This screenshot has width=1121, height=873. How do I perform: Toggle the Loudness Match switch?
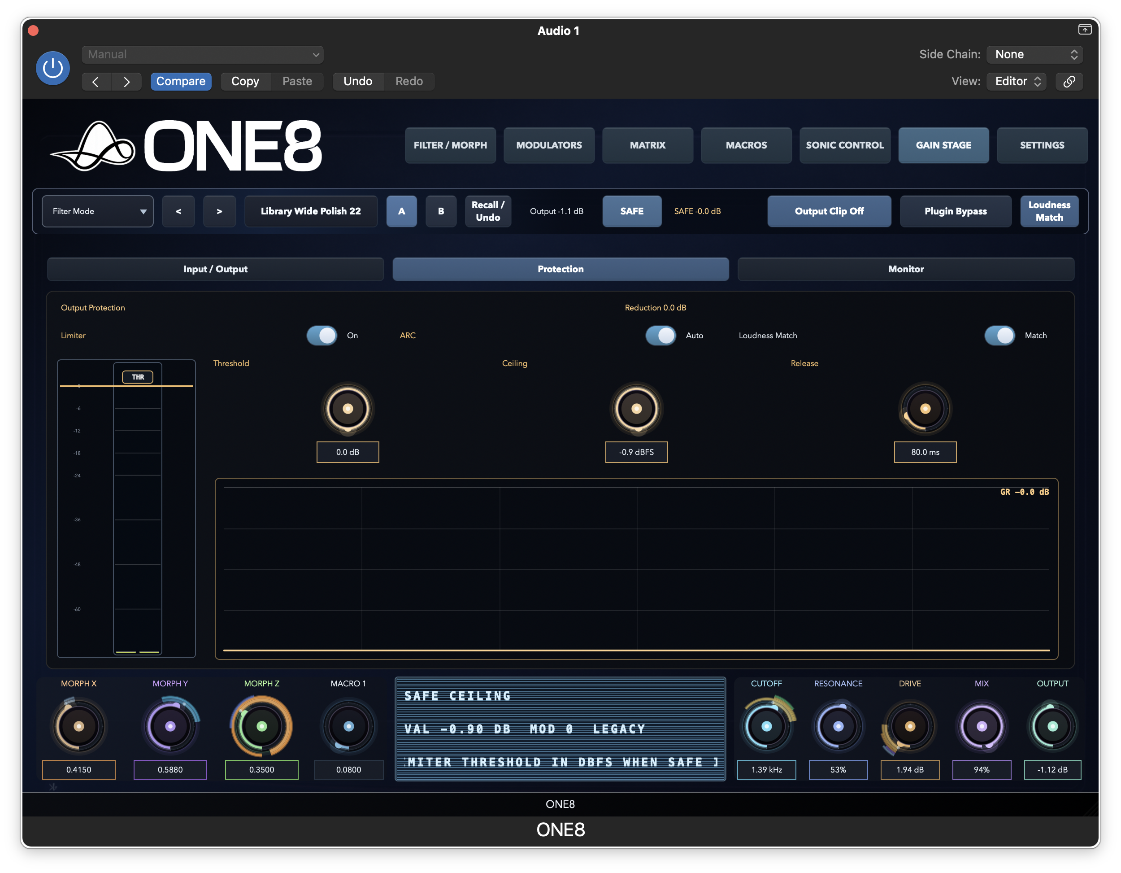[x=999, y=335]
